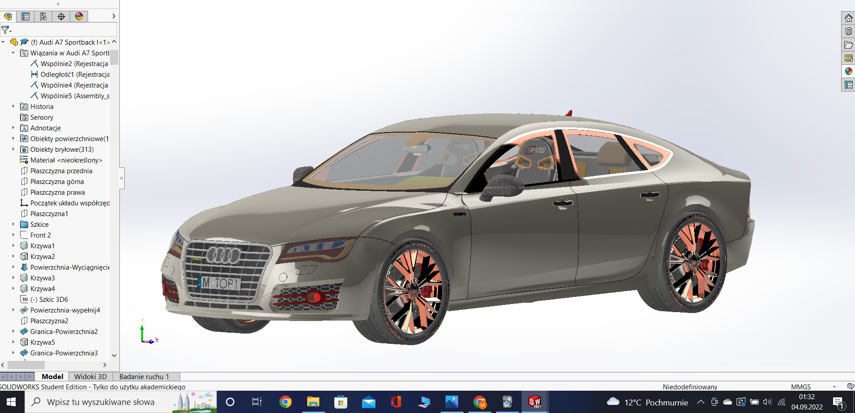Open Appearances, Scenes and Decals pane
The image size is (855, 413).
(848, 71)
